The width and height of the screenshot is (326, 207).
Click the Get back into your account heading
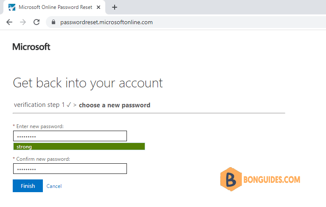pyautogui.click(x=88, y=83)
